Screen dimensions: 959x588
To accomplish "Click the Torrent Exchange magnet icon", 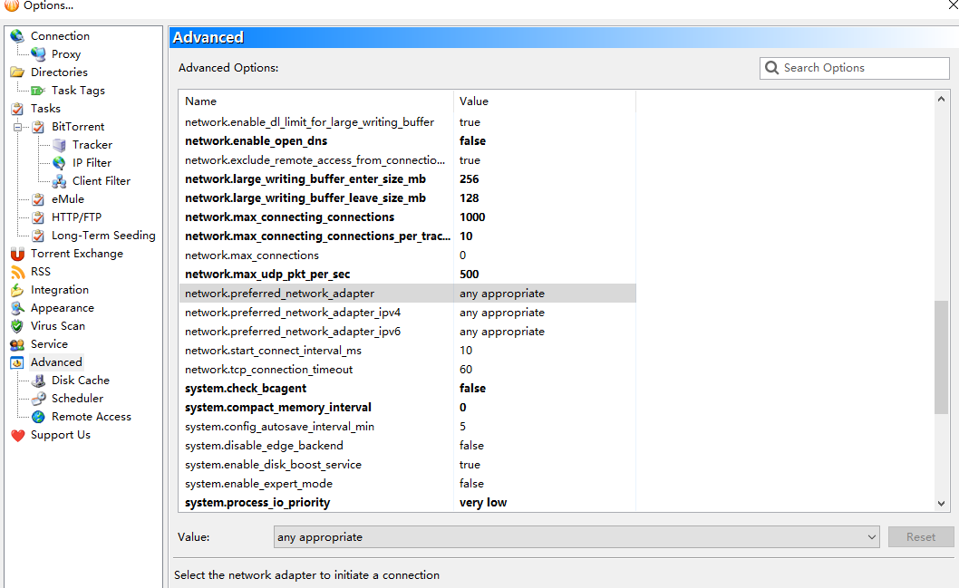I will (x=17, y=254).
